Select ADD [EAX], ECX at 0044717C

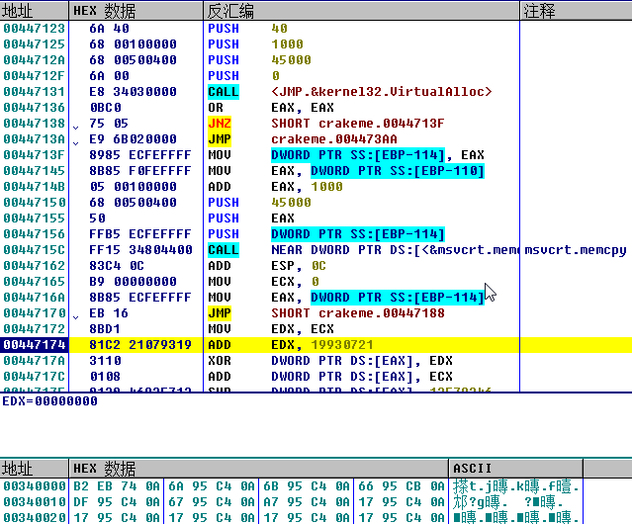(x=316, y=377)
